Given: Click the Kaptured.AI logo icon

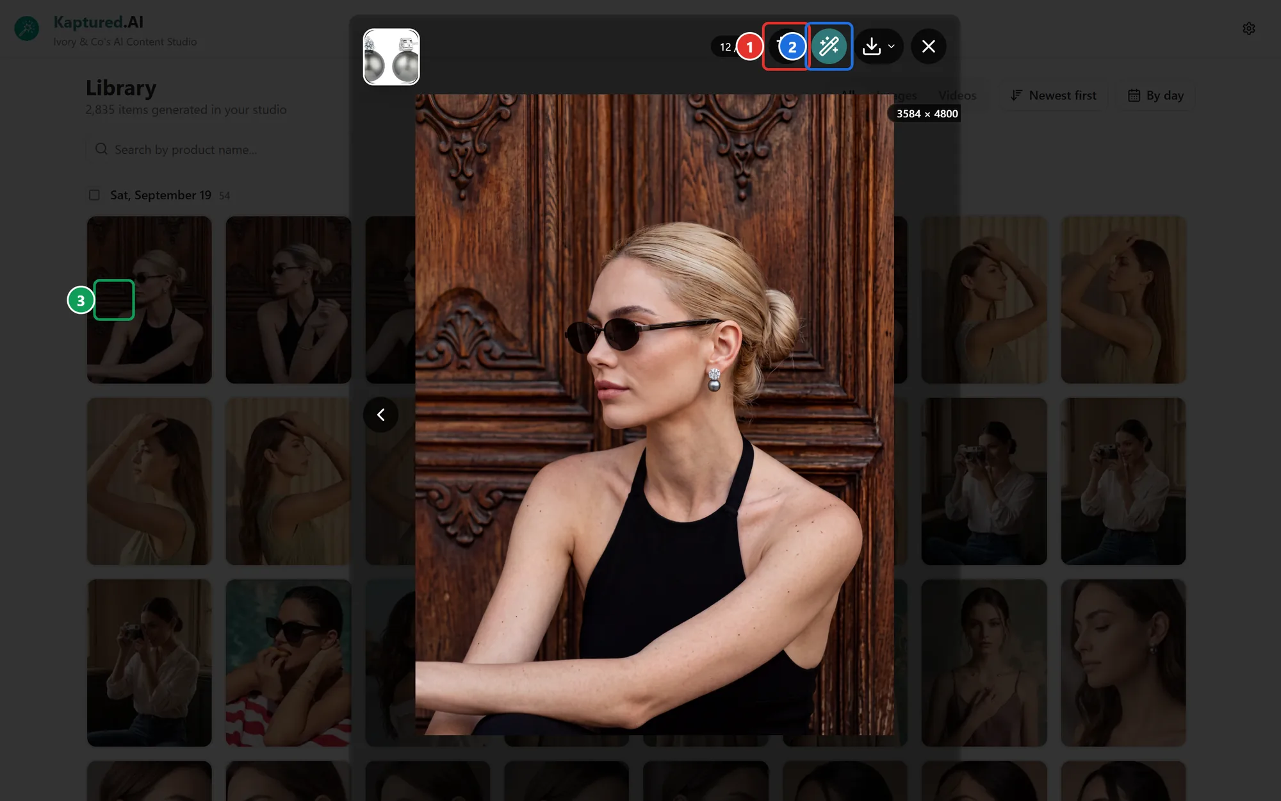Looking at the screenshot, I should (27, 28).
